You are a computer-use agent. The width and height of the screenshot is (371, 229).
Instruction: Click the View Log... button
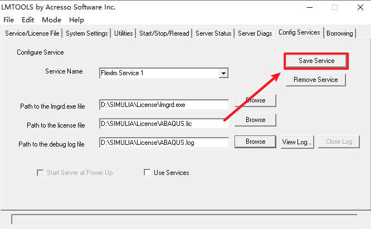coord(297,142)
